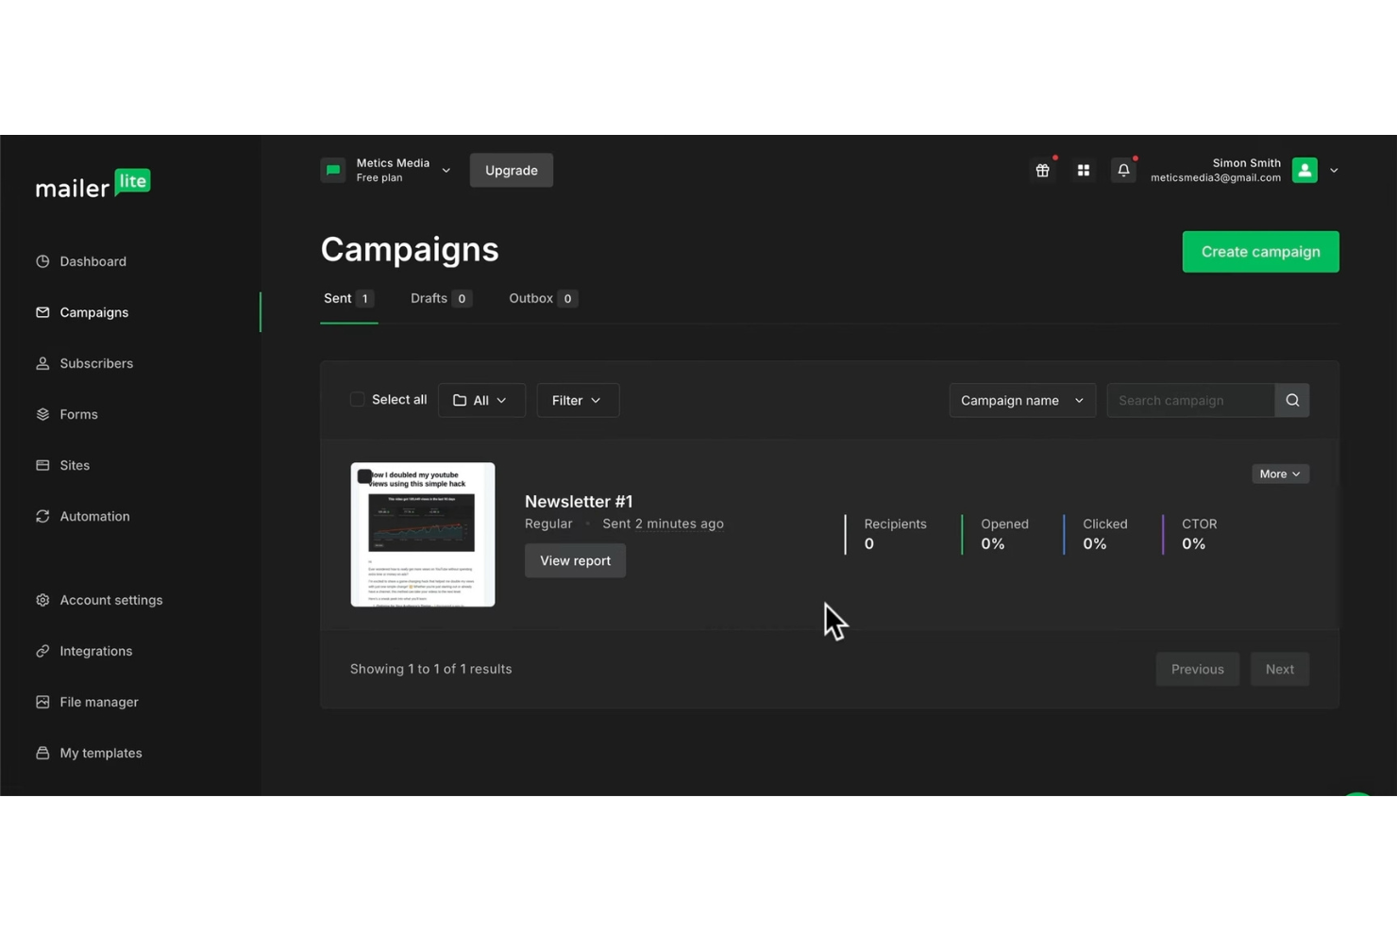The height and width of the screenshot is (931, 1397).
Task: Click 'Sent 2 minutes ago' timestamp
Action: coord(663,524)
